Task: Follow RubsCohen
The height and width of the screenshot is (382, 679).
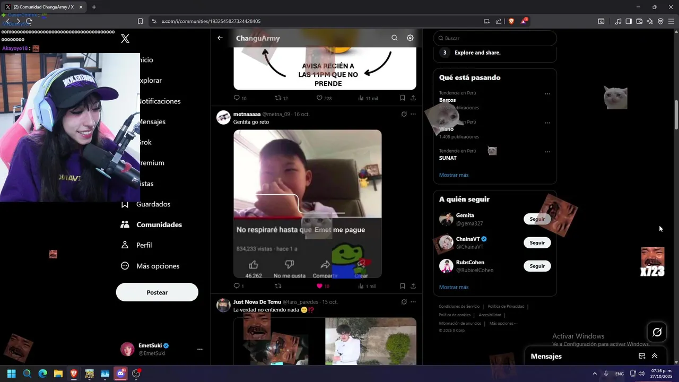Action: [537, 266]
